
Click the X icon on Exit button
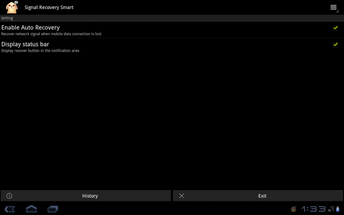click(181, 196)
